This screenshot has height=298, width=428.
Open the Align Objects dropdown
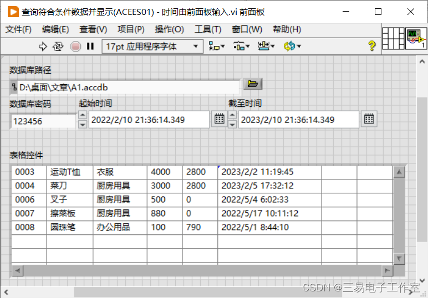point(216,47)
